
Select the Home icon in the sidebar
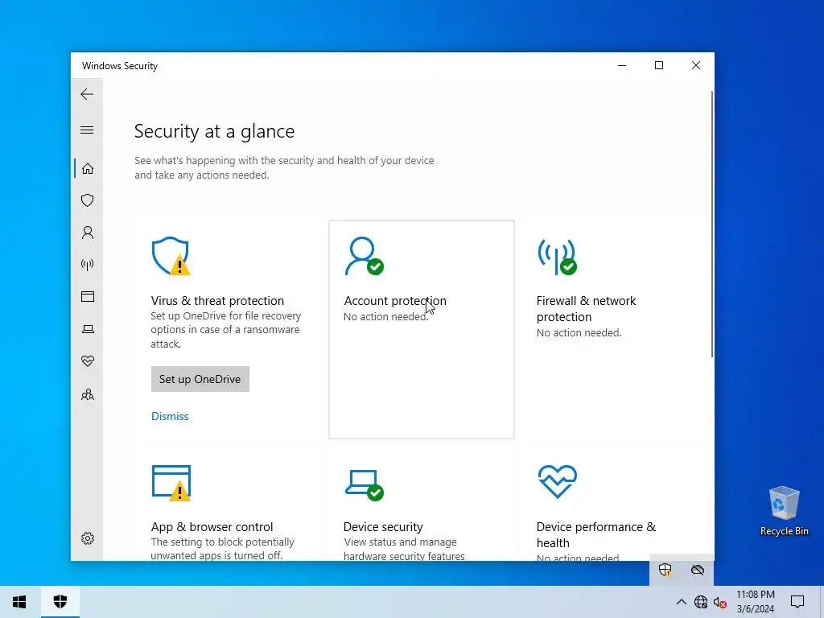tap(87, 169)
